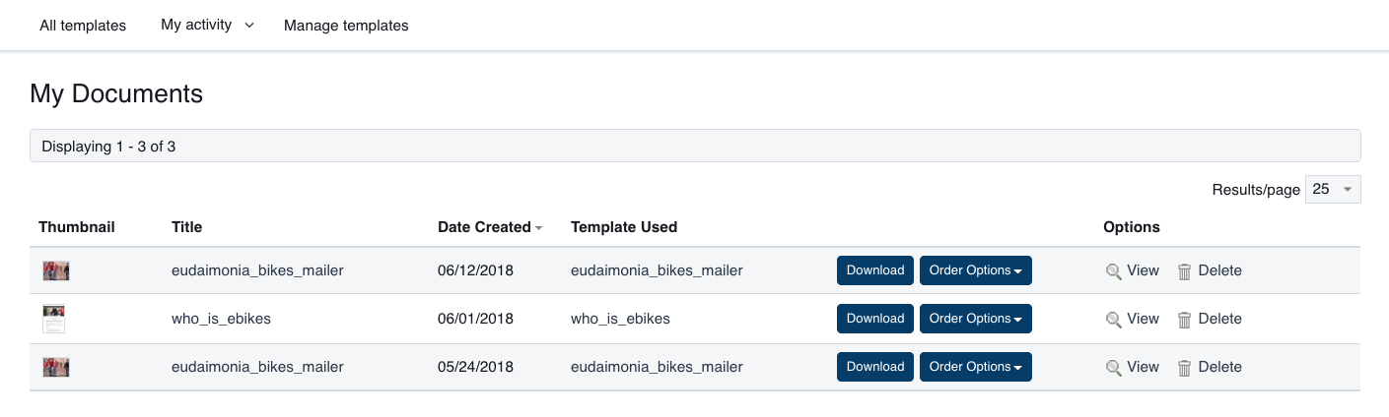Sort table by Title column header
This screenshot has height=417, width=1389.
(x=186, y=227)
